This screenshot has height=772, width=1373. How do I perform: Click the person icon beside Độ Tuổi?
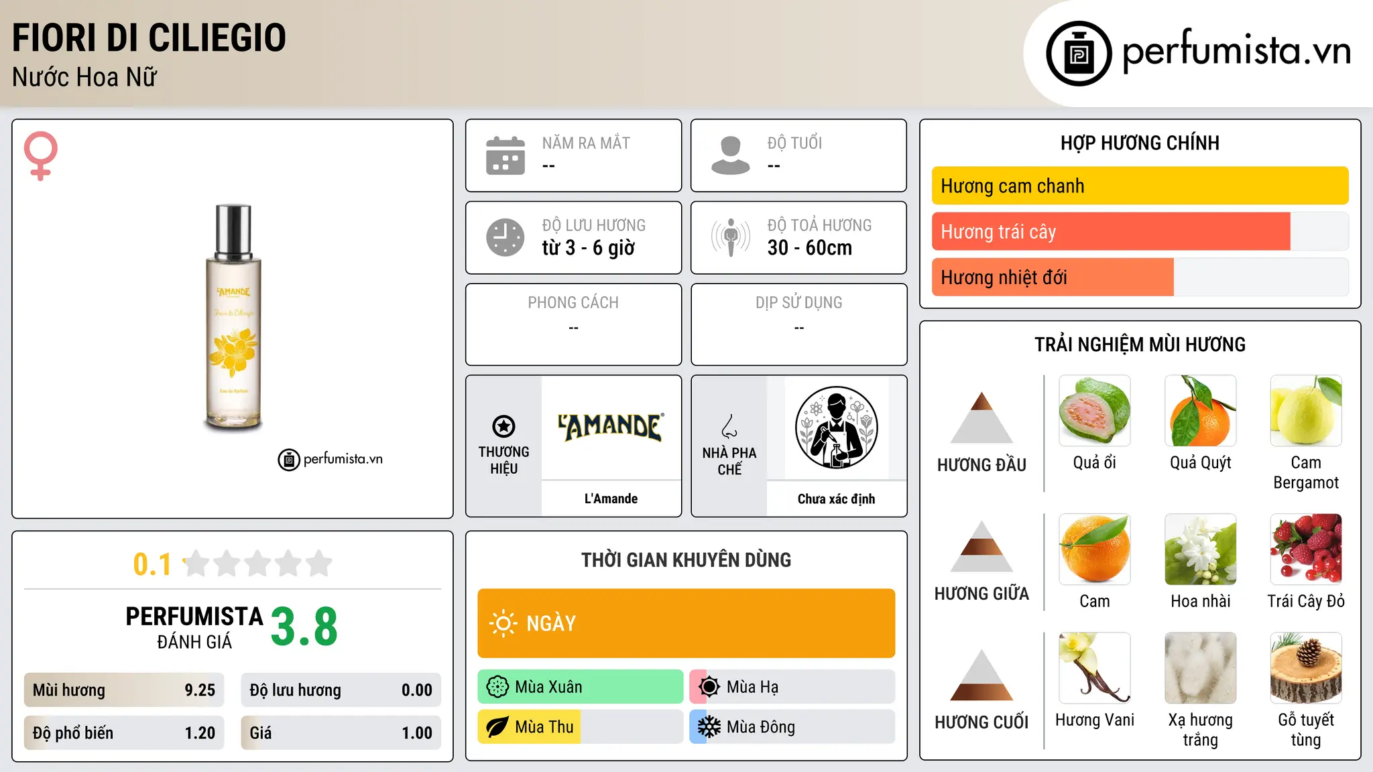[731, 155]
